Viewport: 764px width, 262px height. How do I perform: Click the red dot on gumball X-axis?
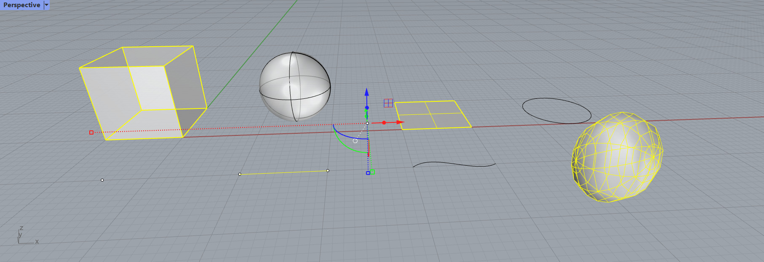(384, 123)
